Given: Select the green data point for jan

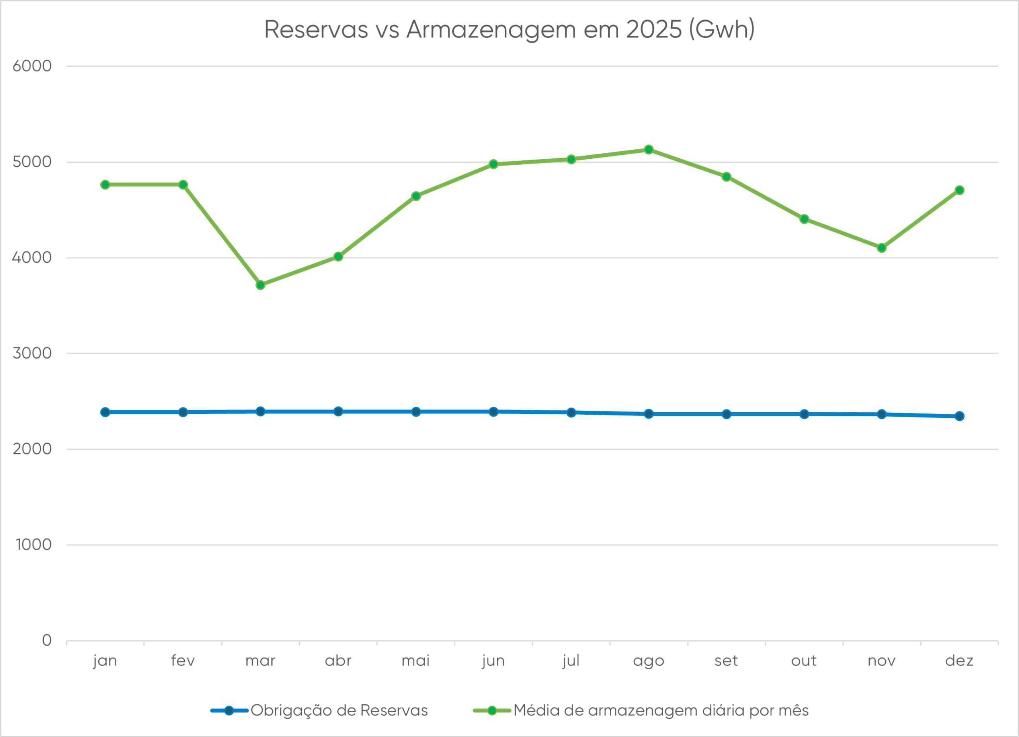Looking at the screenshot, I should pos(105,185).
